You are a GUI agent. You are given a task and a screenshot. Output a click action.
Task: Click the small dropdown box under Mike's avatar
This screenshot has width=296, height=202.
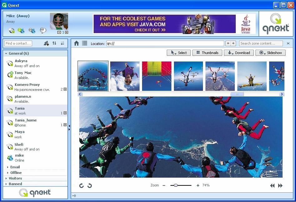(x=59, y=32)
